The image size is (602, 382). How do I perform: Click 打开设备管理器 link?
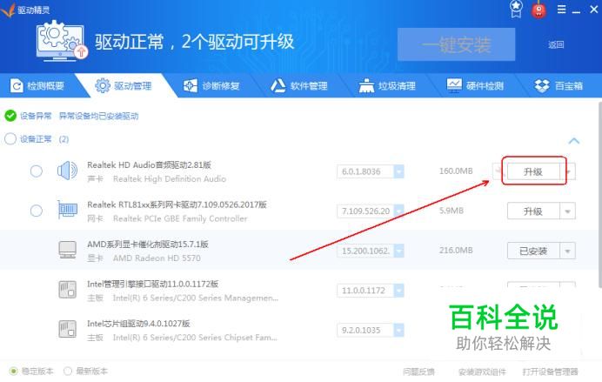pos(550,372)
